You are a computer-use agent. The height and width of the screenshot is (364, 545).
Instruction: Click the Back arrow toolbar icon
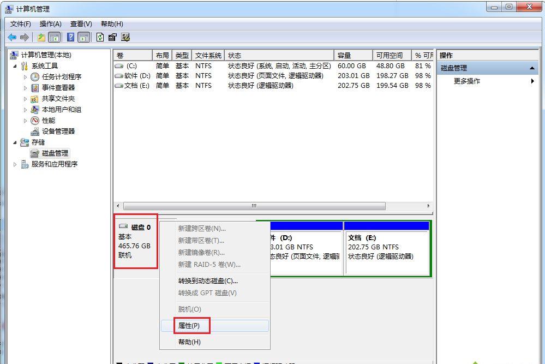(12, 37)
